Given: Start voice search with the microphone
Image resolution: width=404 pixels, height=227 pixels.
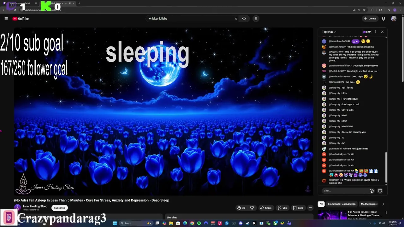Looking at the screenshot, I should coord(256,19).
